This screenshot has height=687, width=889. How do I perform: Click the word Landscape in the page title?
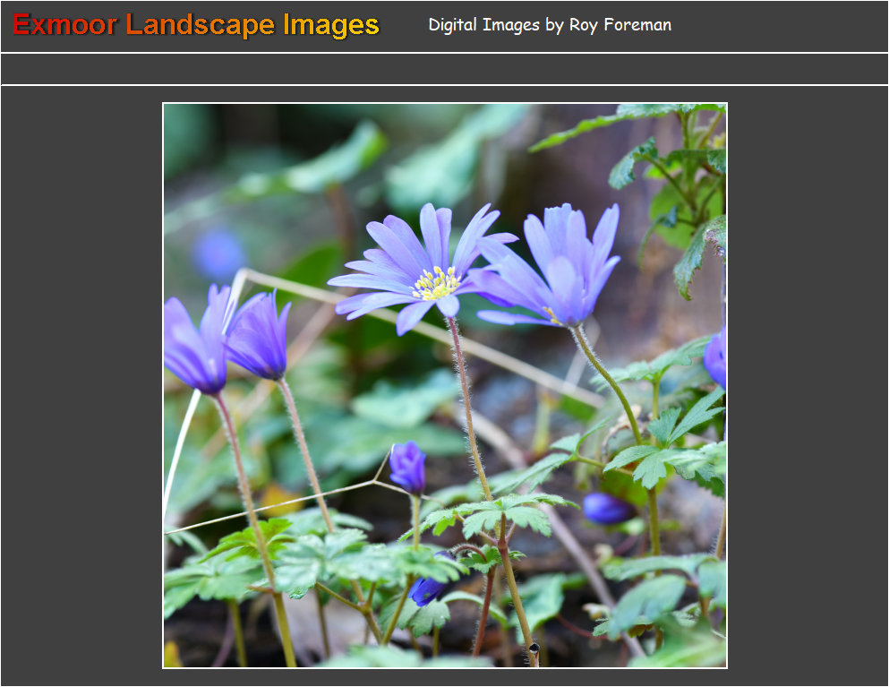click(x=201, y=25)
